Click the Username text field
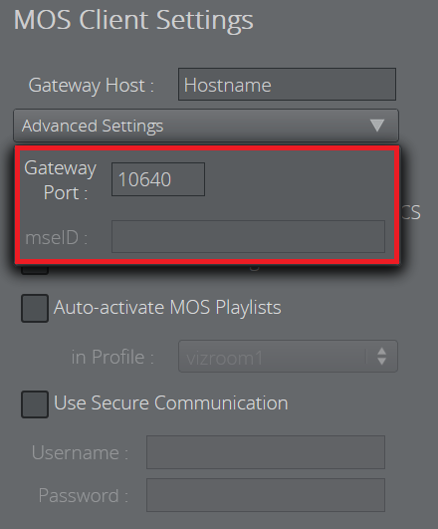Viewport: 438px width, 529px height. click(266, 452)
